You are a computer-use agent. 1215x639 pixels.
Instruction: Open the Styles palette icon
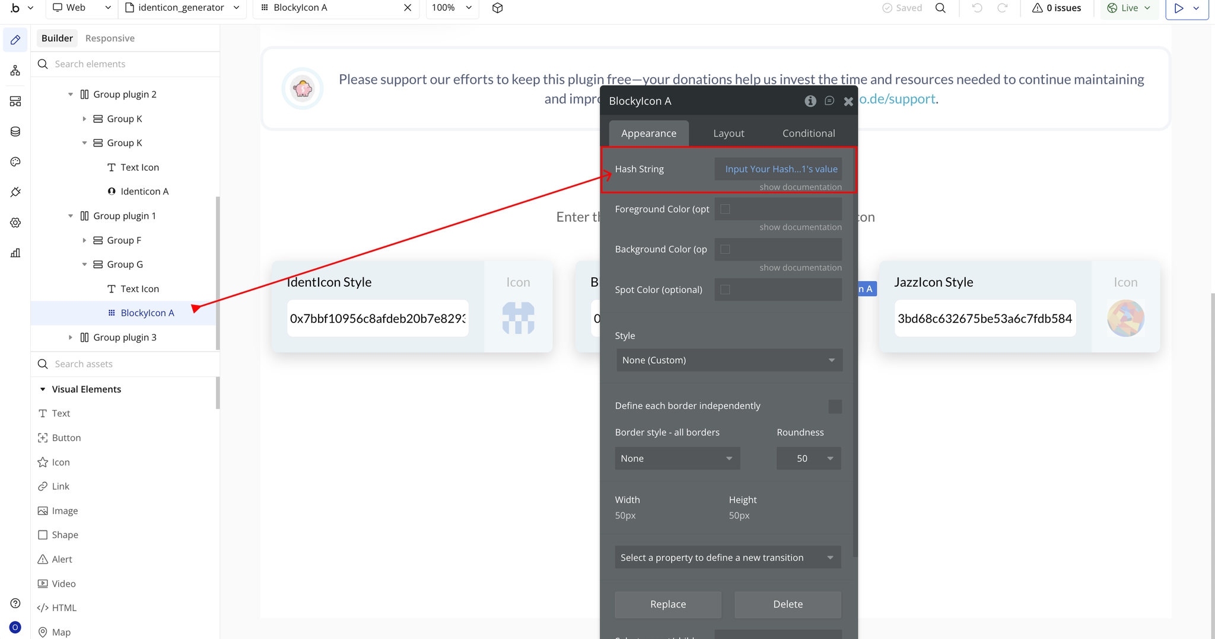15,161
